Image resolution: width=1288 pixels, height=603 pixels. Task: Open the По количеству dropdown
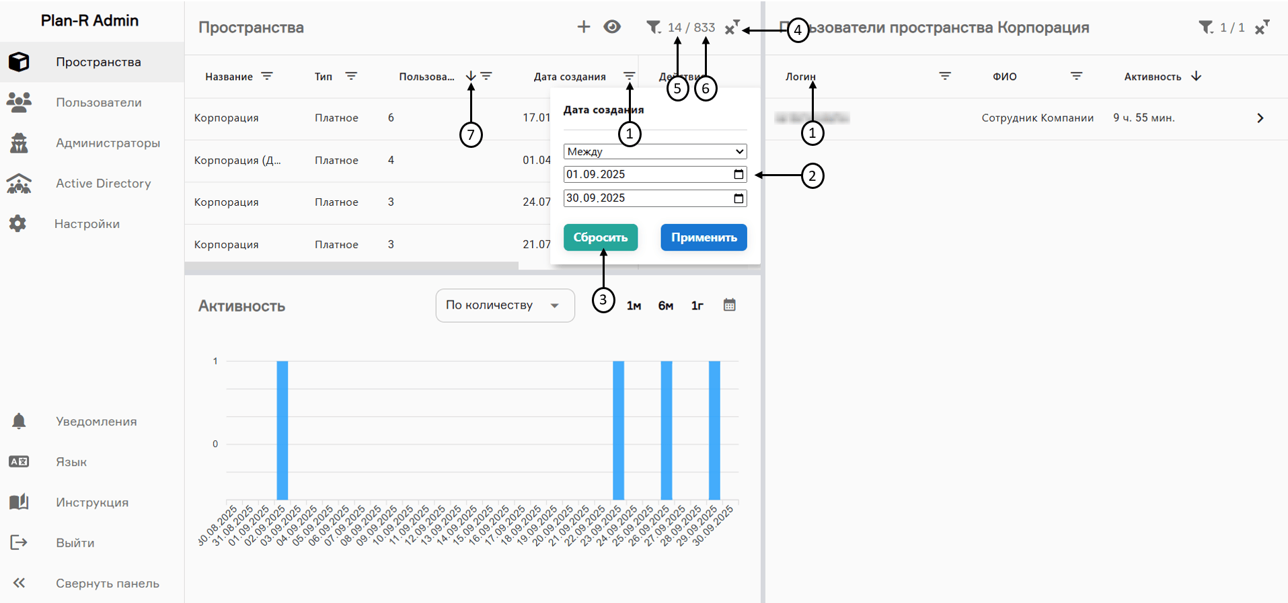tap(504, 305)
